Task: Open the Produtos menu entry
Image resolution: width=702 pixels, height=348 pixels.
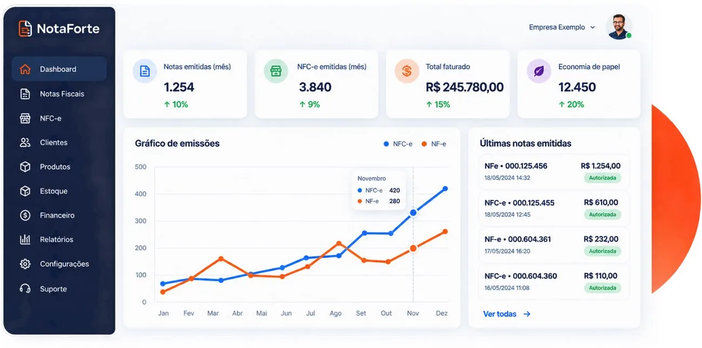Action: coord(59,167)
